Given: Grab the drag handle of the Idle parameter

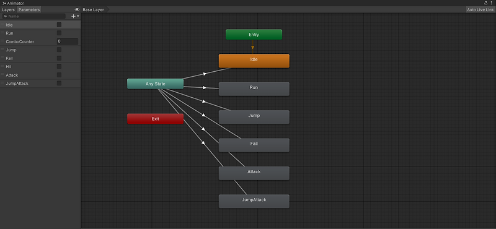Looking at the screenshot, I should (2, 25).
